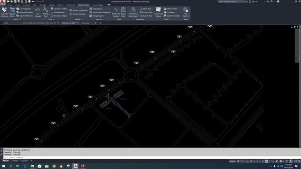Open Chrome from the taskbar
Viewport: 301px width, 169px height.
pyautogui.click(x=54, y=166)
